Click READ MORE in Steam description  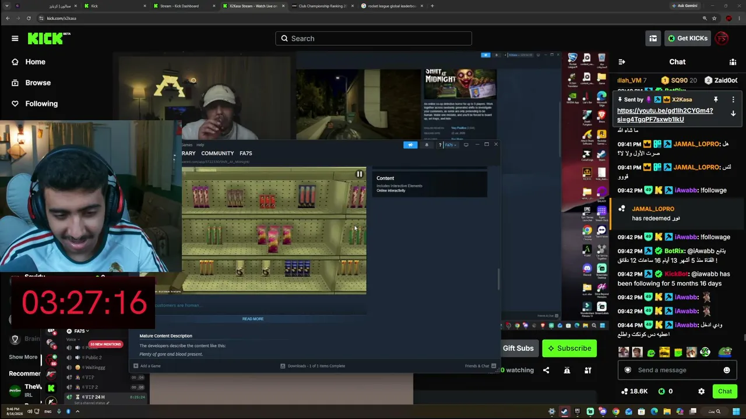(253, 319)
